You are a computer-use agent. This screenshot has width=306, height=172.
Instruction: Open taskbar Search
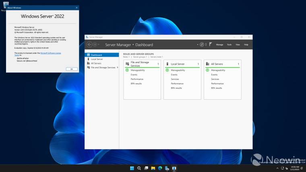139,168
